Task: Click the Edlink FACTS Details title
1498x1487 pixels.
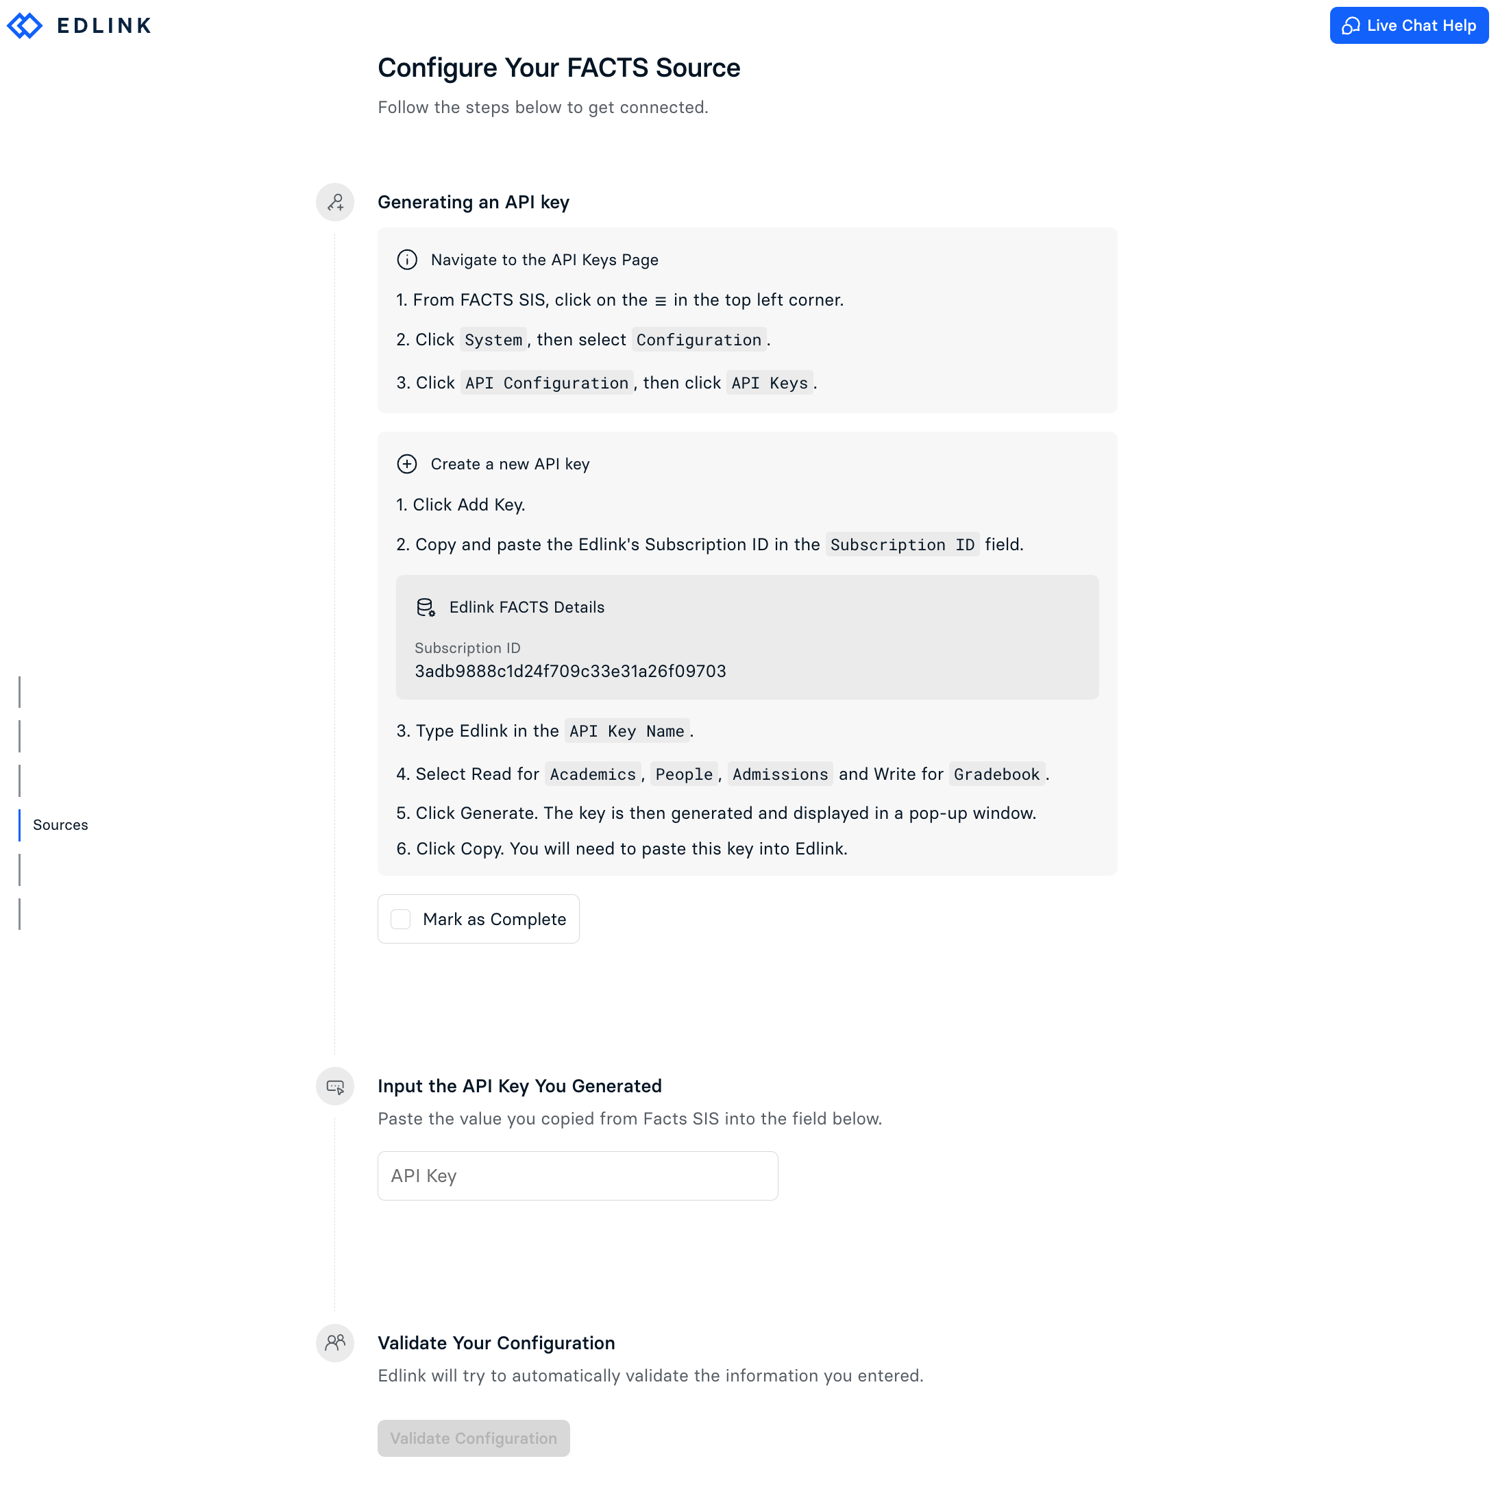Action: point(527,607)
